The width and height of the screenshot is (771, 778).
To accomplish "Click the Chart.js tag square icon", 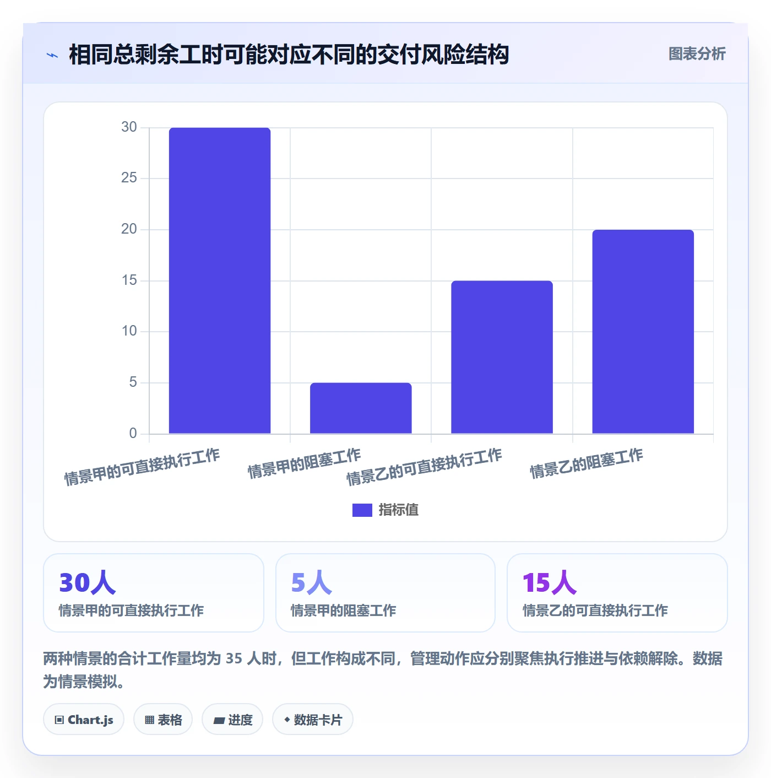I will [x=59, y=720].
